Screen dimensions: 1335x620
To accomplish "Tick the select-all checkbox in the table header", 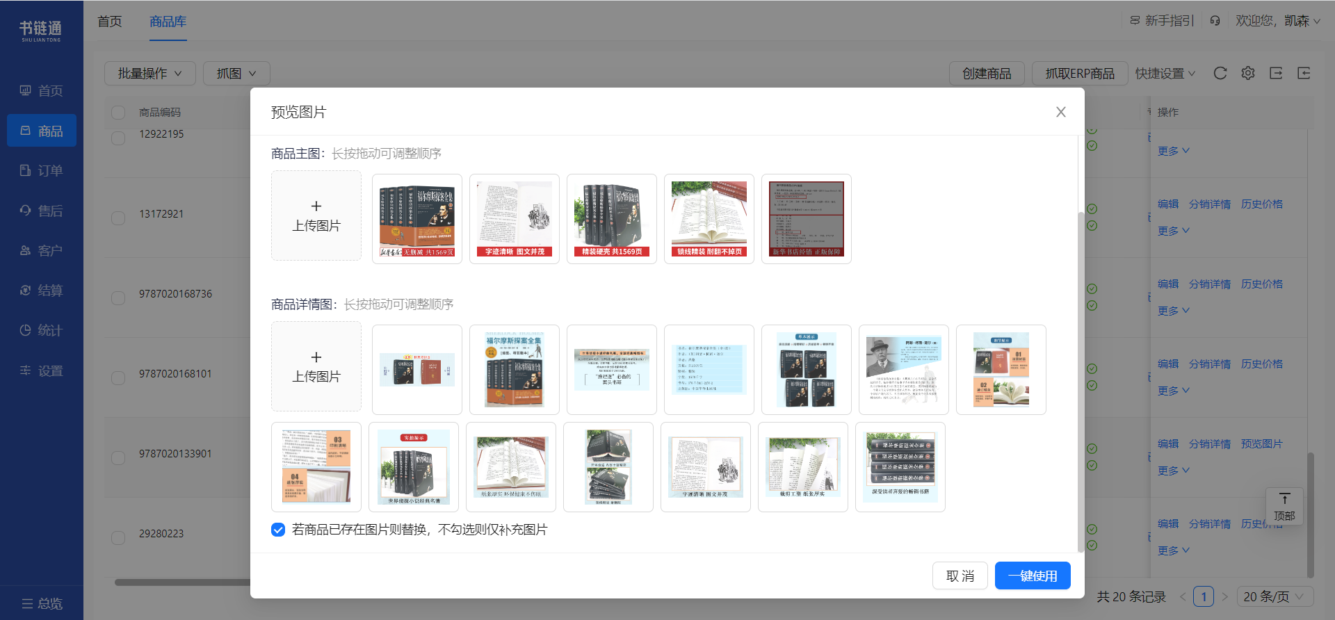I will point(118,113).
